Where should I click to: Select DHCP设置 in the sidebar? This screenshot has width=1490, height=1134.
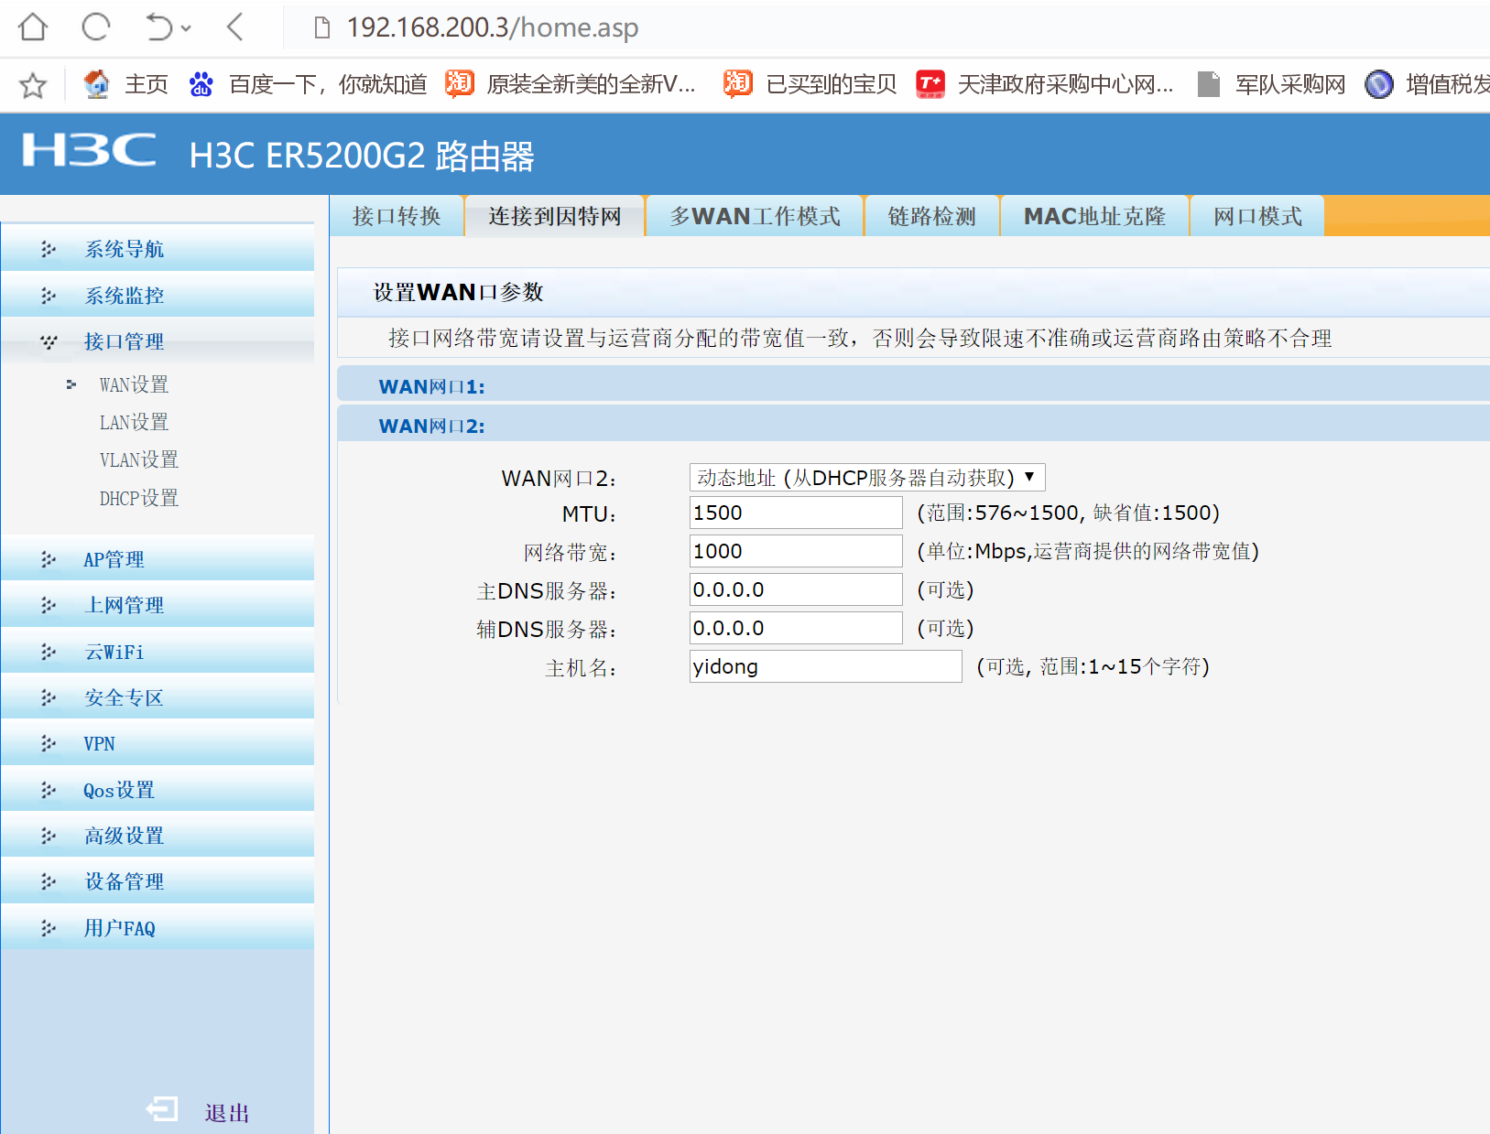point(139,498)
